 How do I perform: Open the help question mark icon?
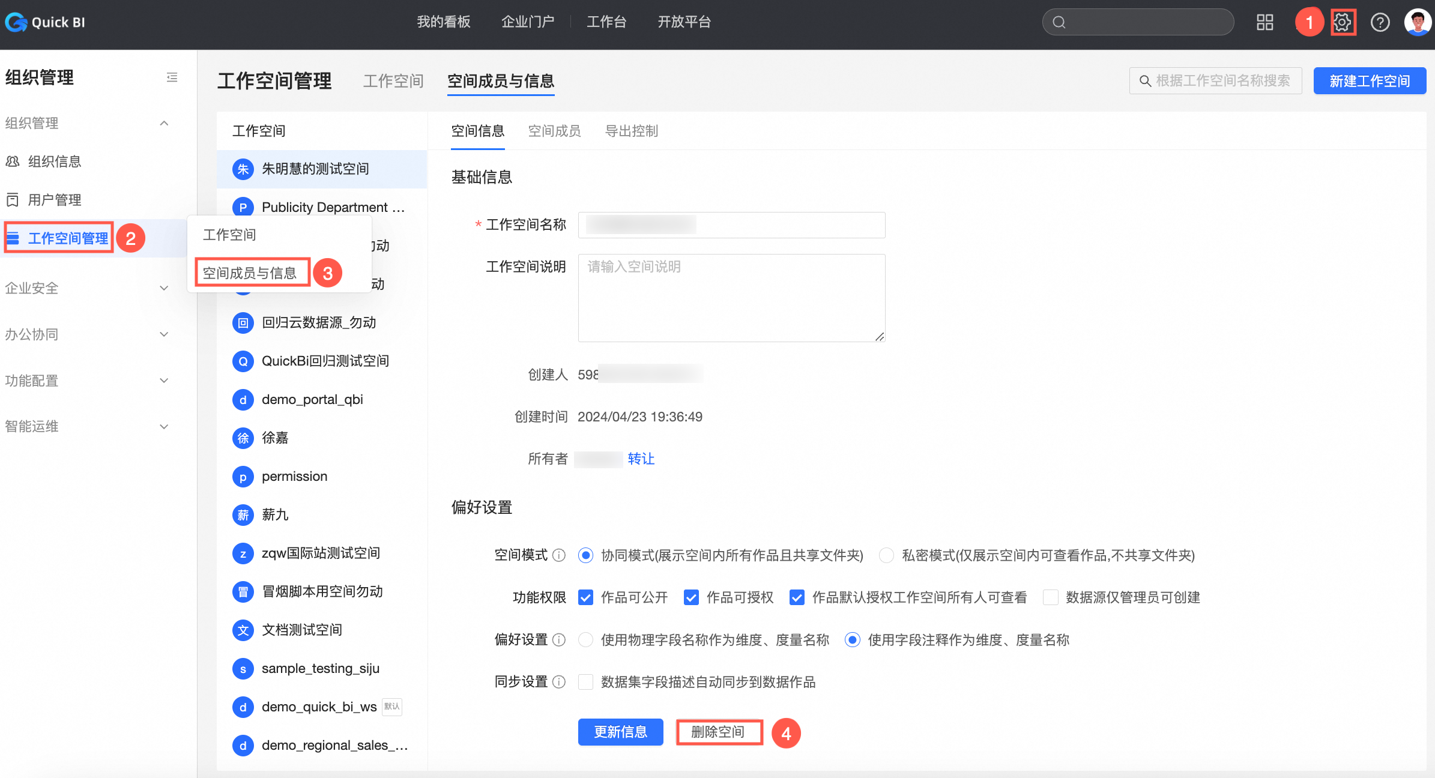click(1380, 22)
